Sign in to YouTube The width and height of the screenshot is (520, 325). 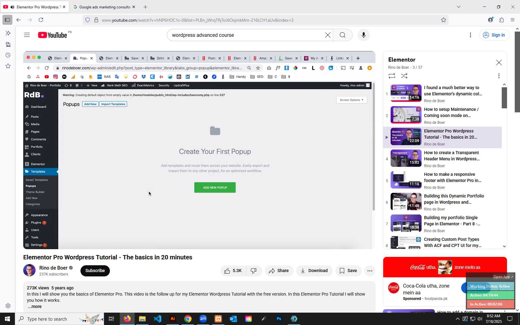(494, 35)
